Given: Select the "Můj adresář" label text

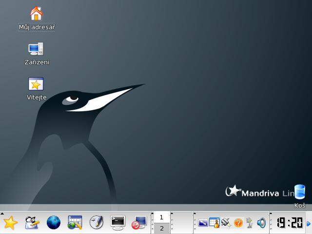Looking at the screenshot, I should (x=37, y=27).
